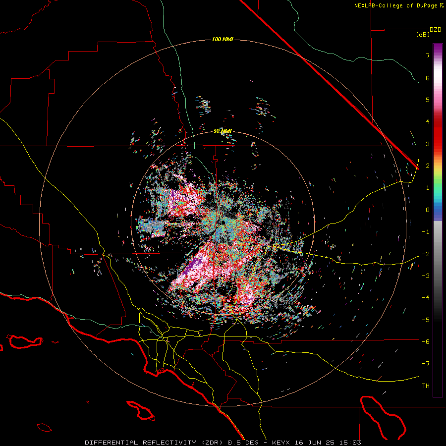The image size is (446, 446).
Task: Click the 7 value on the color scale
Action: (428, 56)
